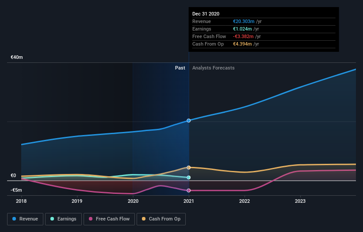Select the 2022 x-axis label
This screenshot has width=363, height=232.
tap(245, 201)
